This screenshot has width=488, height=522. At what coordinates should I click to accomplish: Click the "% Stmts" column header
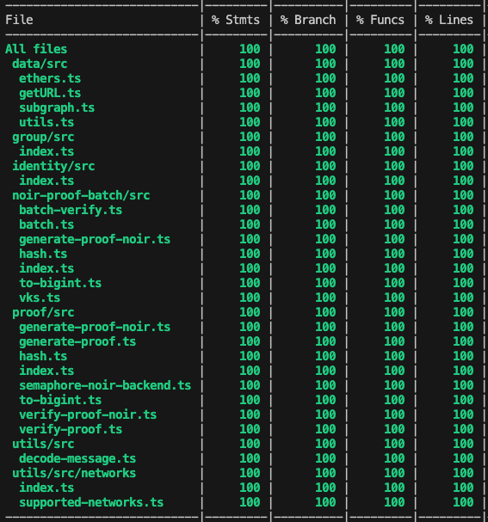(x=236, y=20)
